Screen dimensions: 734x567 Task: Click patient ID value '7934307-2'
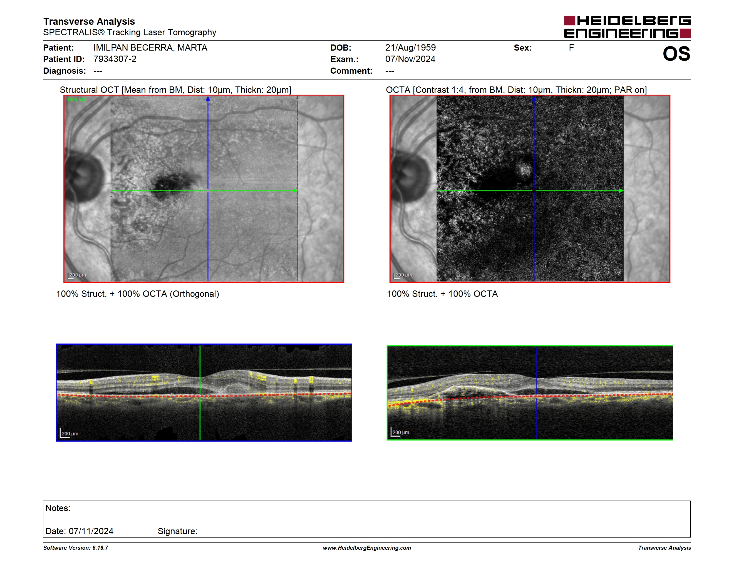click(115, 59)
